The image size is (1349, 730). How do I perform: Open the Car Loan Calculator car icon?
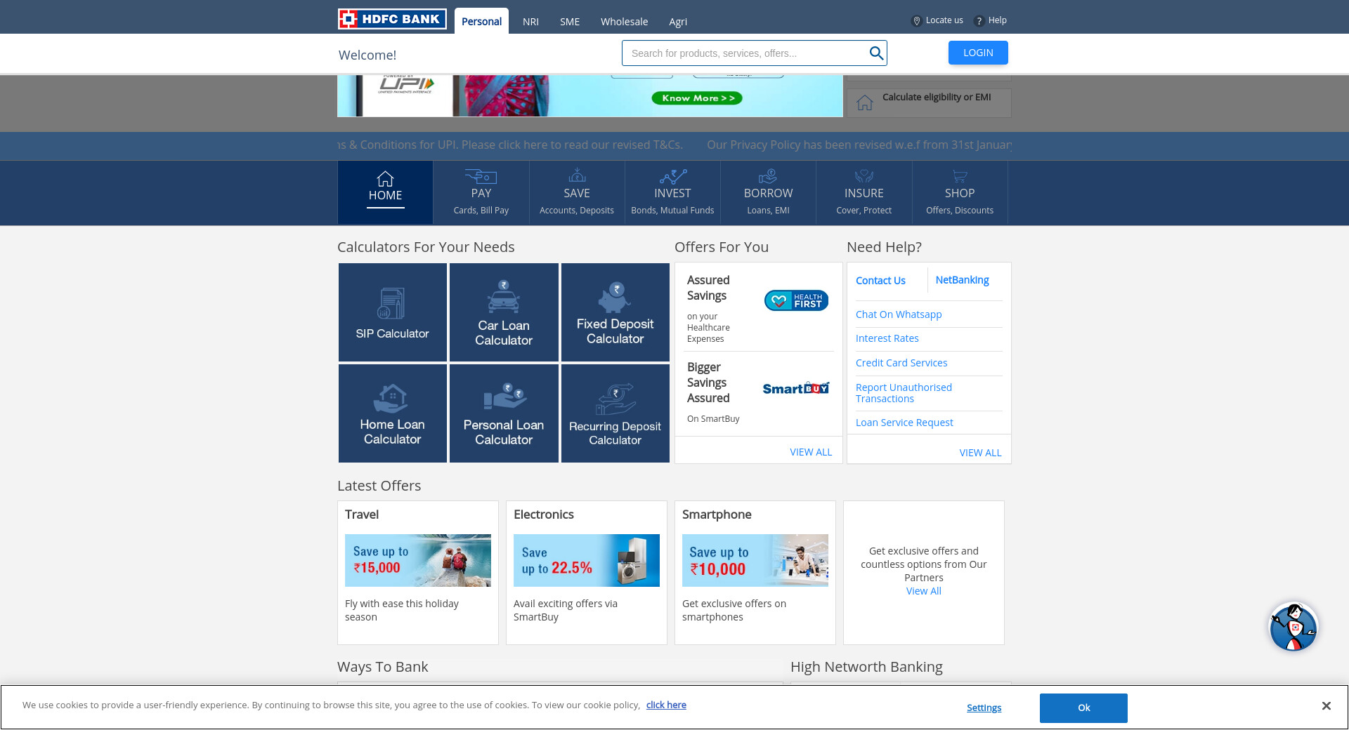tap(504, 296)
